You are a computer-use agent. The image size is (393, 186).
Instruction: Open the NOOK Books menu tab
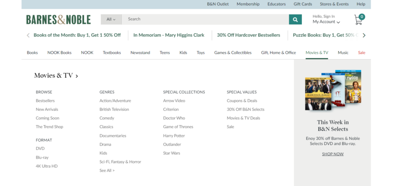(x=59, y=53)
